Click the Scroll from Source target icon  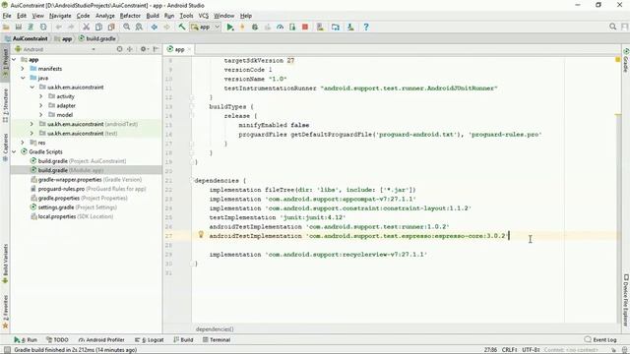119,49
